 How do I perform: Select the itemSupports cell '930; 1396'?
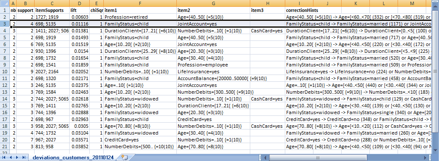tap(52, 52)
